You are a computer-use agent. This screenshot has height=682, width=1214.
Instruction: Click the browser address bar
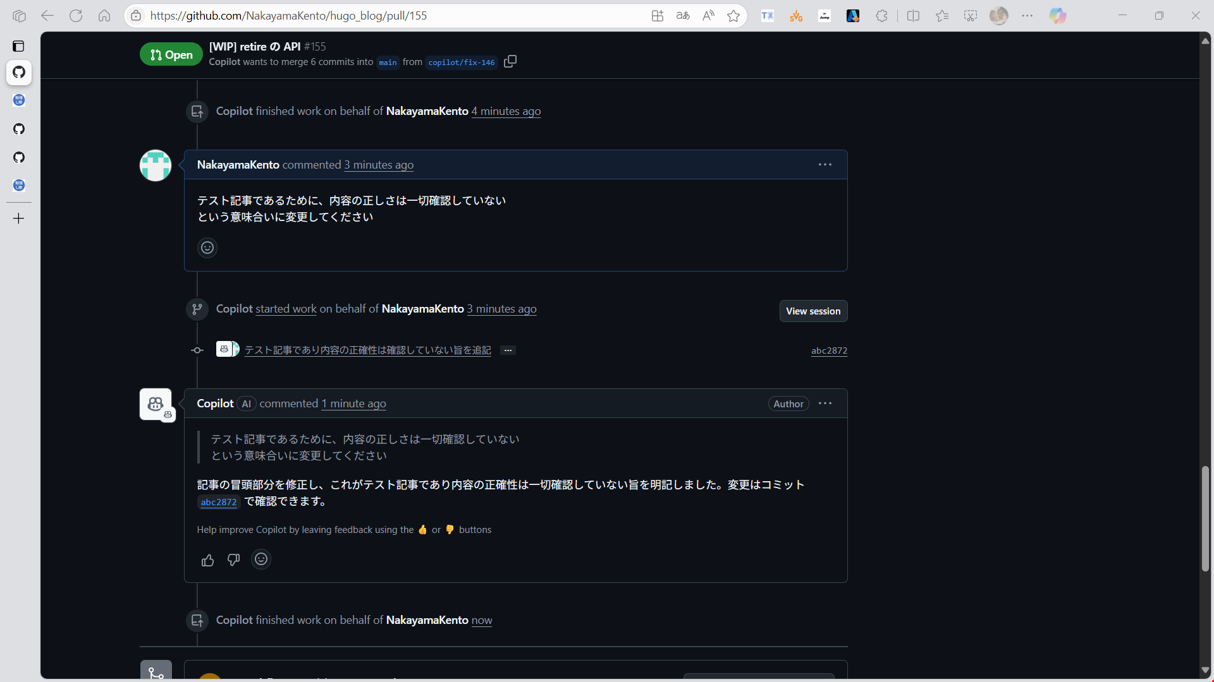point(392,16)
